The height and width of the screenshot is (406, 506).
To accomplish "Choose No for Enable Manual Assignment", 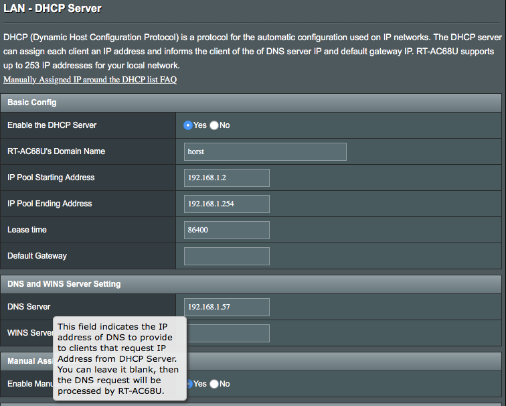I will pos(214,384).
